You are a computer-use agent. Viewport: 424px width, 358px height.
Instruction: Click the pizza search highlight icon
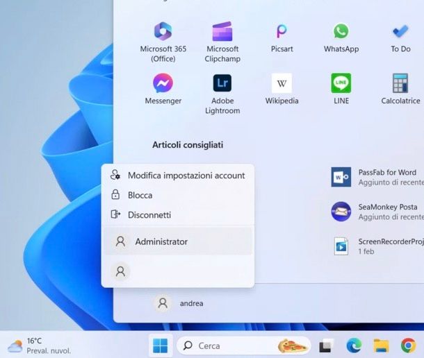click(x=293, y=346)
